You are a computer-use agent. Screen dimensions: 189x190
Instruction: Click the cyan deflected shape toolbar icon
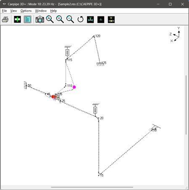pyautogui.click(x=90, y=19)
